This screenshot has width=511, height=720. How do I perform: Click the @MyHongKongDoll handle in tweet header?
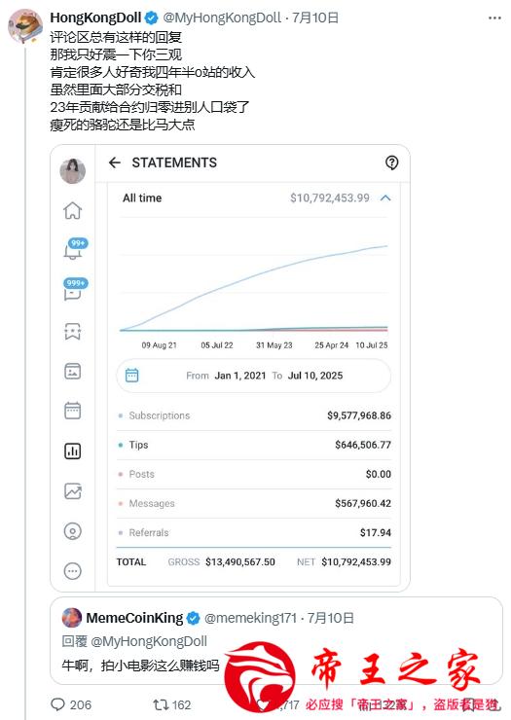tap(222, 18)
